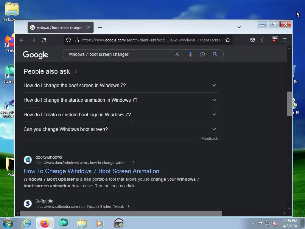The height and width of the screenshot is (229, 305).
Task: Send Feedback on People also ask
Action: point(209,139)
